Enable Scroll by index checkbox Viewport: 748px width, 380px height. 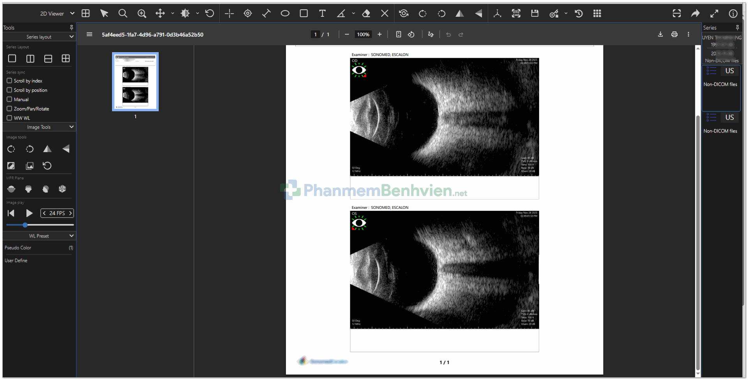tap(9, 81)
